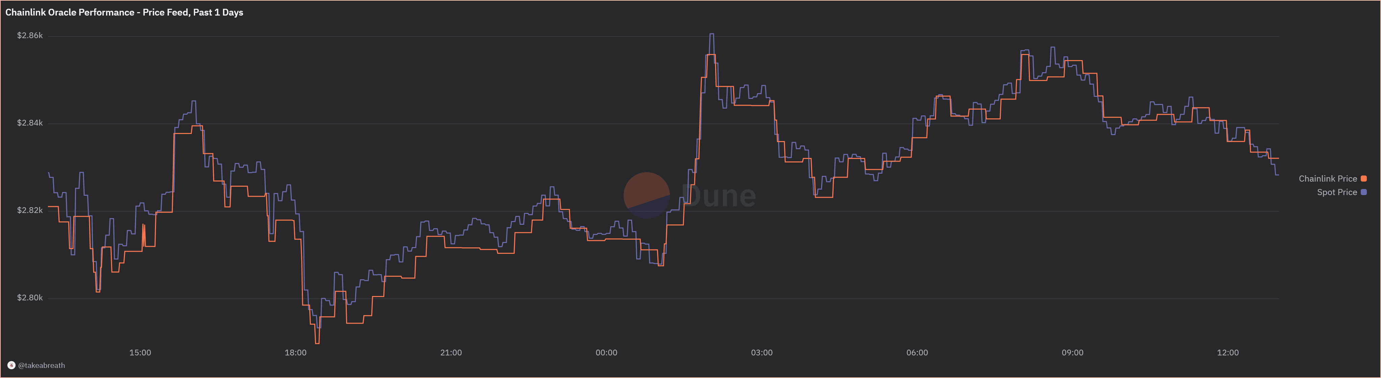Viewport: 1381px width, 378px height.
Task: Click the orange Chainlink Price swatch
Action: pyautogui.click(x=1364, y=179)
